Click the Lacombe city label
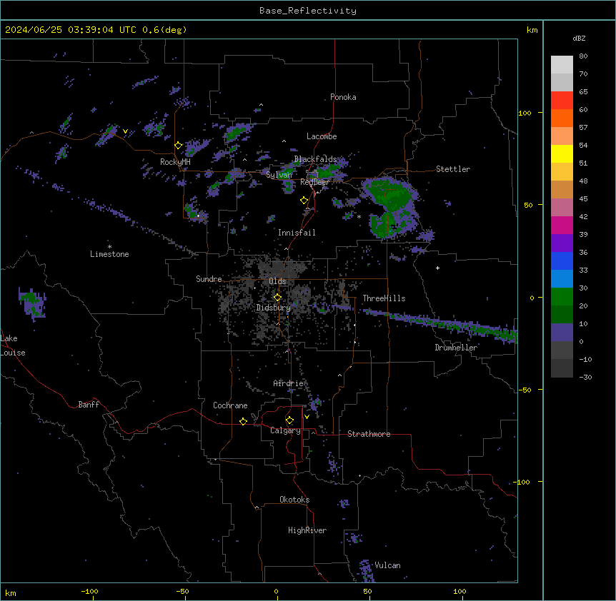 (x=322, y=136)
